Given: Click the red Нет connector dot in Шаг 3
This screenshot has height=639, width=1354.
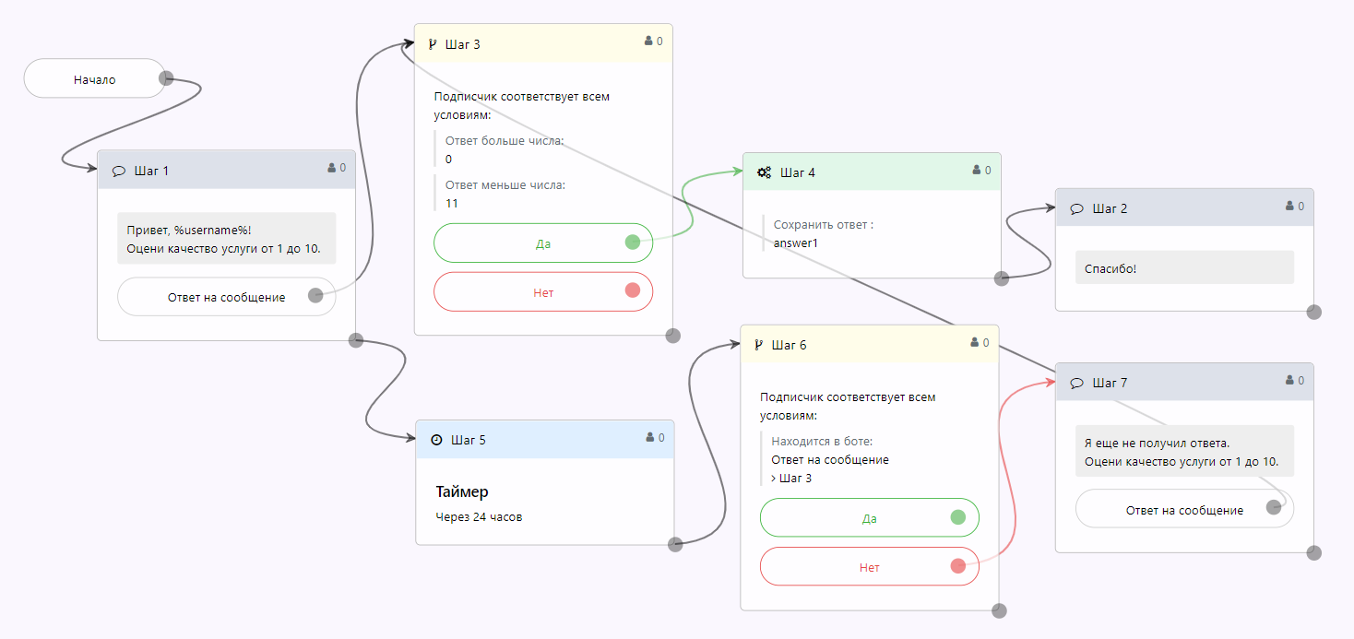Looking at the screenshot, I should point(633,290).
